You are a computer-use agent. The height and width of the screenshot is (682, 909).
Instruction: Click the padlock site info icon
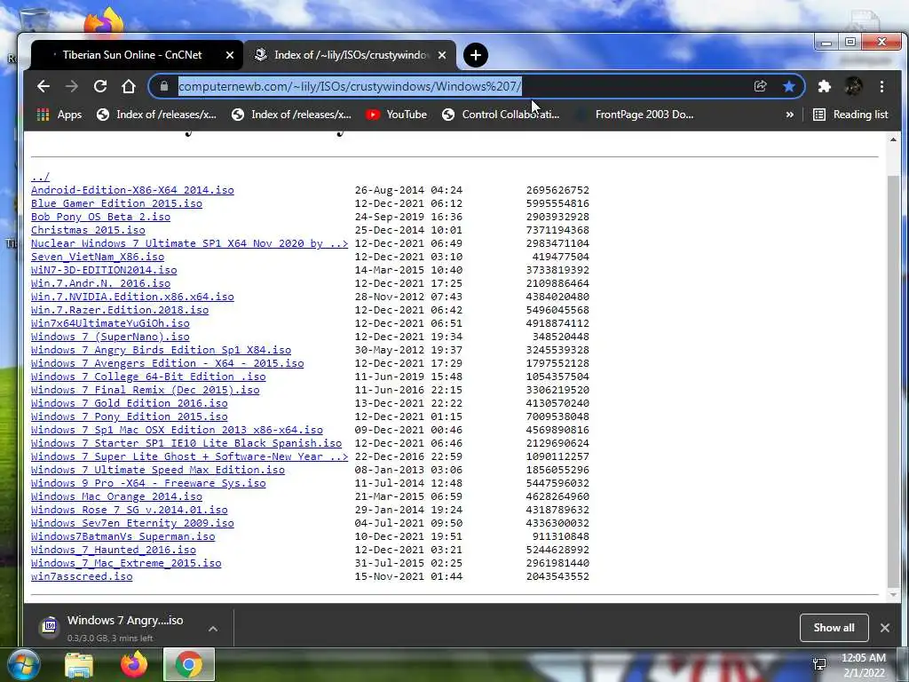pos(164,86)
